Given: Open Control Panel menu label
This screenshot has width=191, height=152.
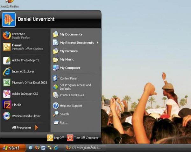Looking at the screenshot, I should click(68, 78).
